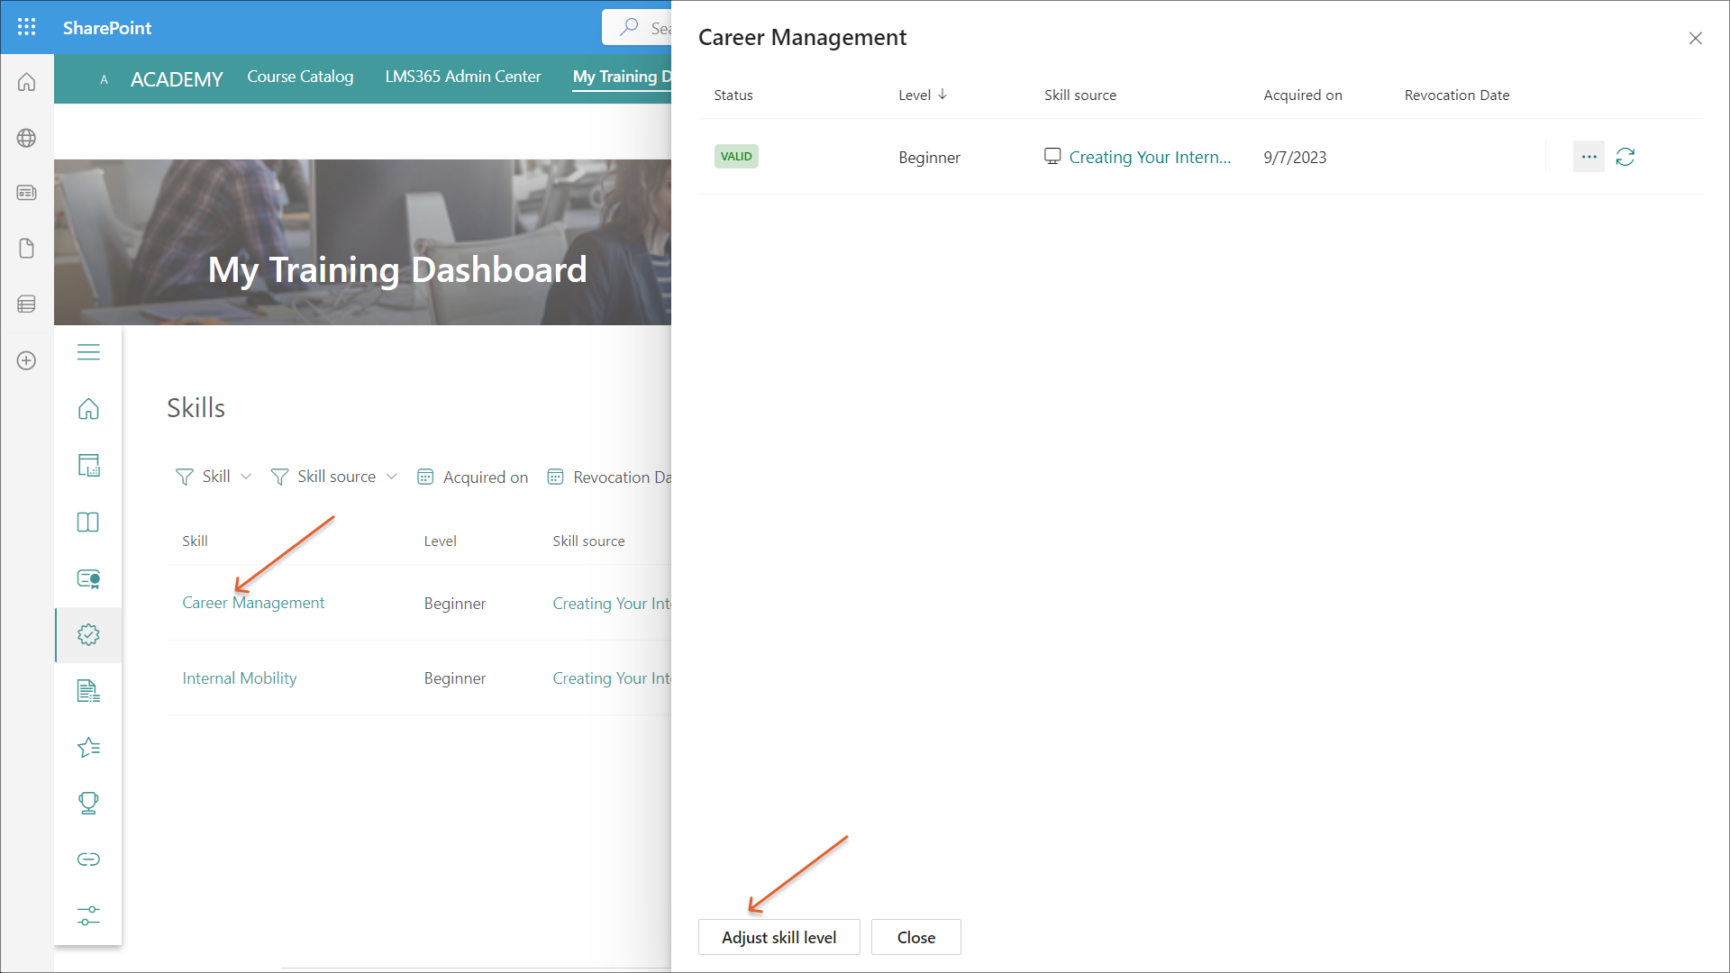Open the SharePoint app launcher waffle
The image size is (1730, 973).
tap(27, 27)
